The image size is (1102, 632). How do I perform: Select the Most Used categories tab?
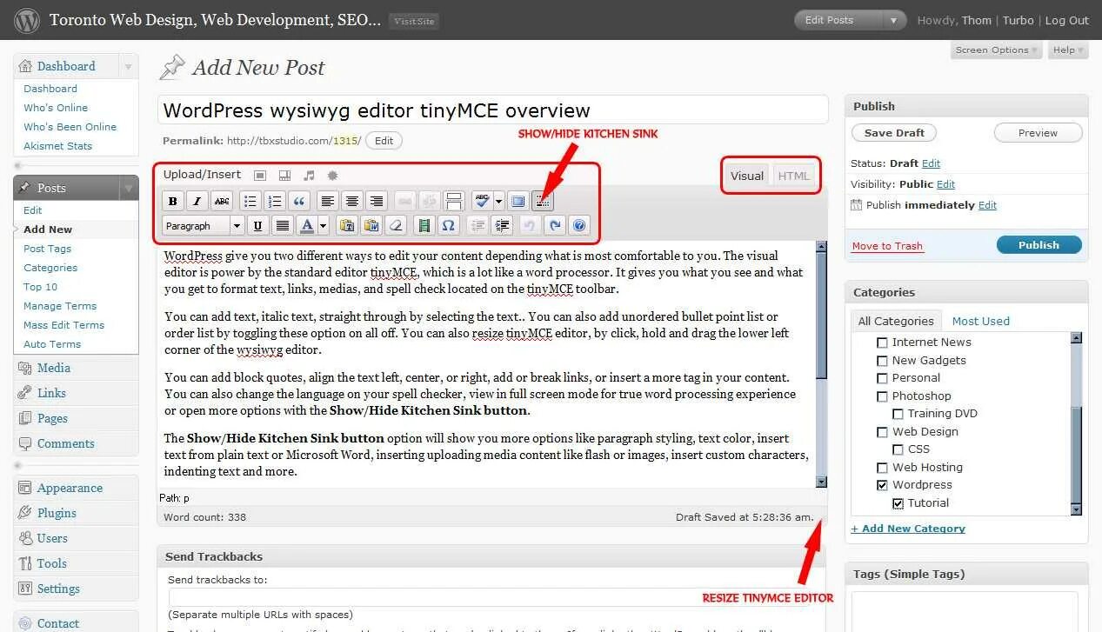point(980,321)
